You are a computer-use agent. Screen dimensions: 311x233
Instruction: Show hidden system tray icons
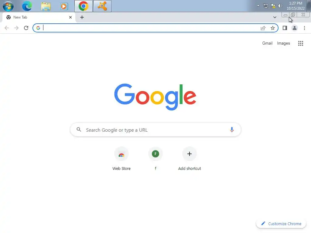(258, 6)
